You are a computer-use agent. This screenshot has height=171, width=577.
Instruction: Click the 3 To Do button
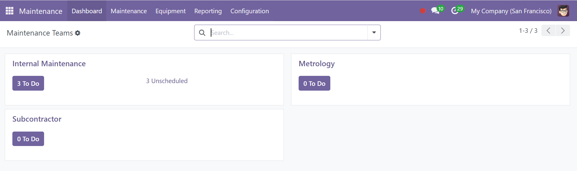28,83
